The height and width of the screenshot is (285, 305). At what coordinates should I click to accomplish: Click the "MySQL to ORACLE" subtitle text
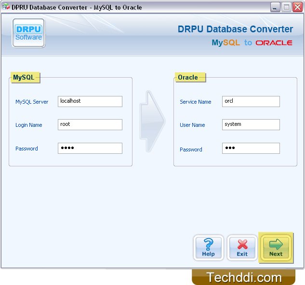(x=252, y=42)
